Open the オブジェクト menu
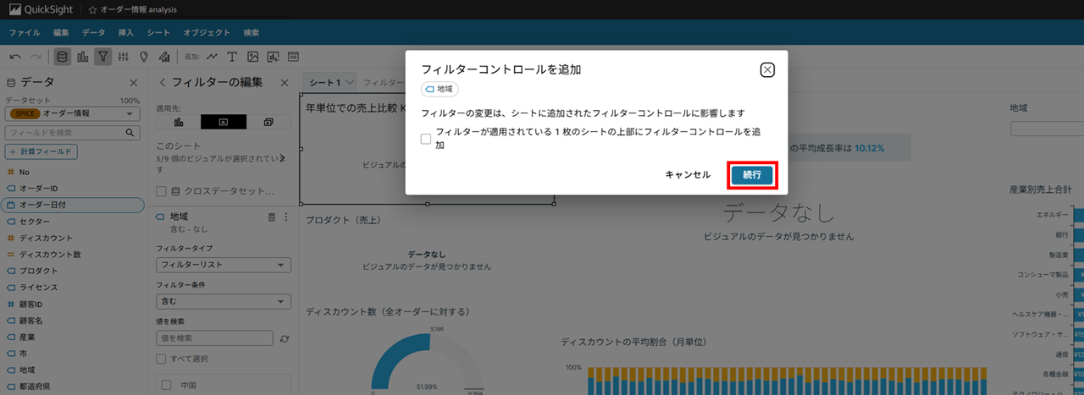This screenshot has height=395, width=1084. (207, 32)
